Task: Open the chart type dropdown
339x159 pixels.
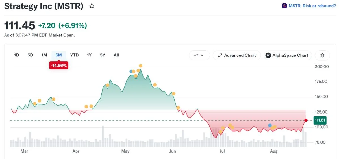Action: [199, 55]
